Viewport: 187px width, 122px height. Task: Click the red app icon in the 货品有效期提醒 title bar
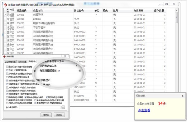[5, 5]
